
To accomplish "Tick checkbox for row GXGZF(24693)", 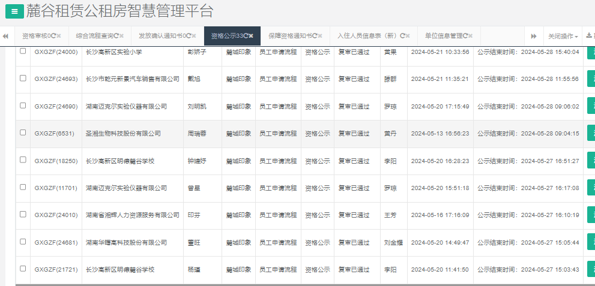I will (23, 78).
